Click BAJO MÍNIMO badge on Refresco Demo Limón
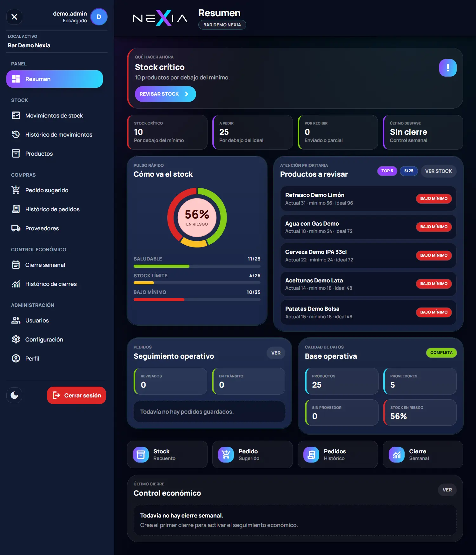The width and height of the screenshot is (476, 555). (434, 199)
